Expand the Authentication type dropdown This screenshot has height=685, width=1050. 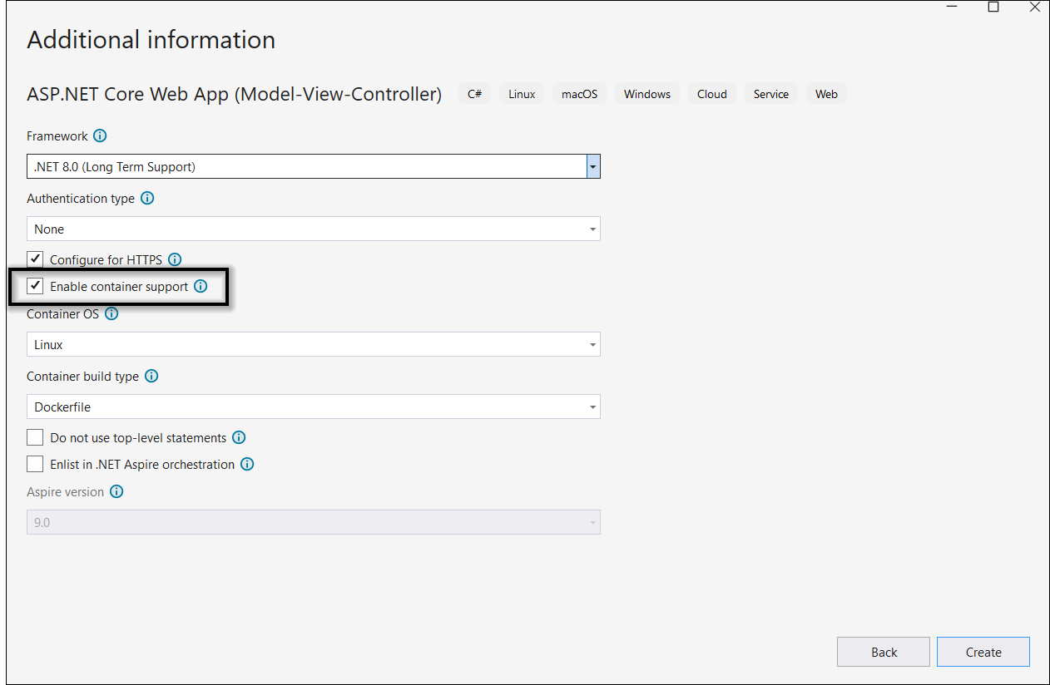click(x=592, y=229)
